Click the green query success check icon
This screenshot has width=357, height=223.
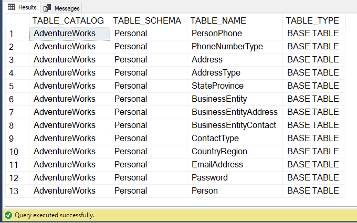coord(8,215)
